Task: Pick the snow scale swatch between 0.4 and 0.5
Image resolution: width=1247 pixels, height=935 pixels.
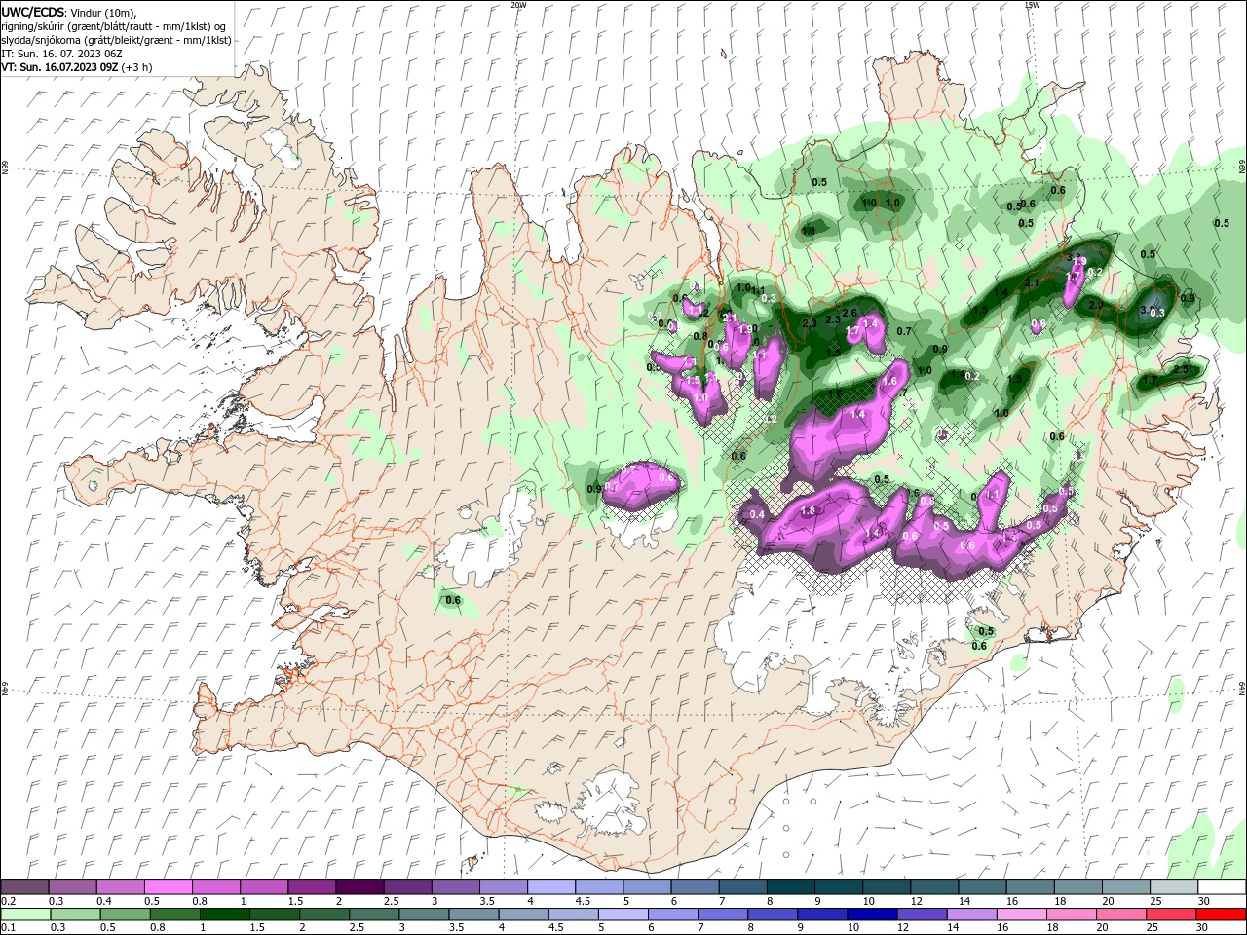Action: (x=120, y=887)
